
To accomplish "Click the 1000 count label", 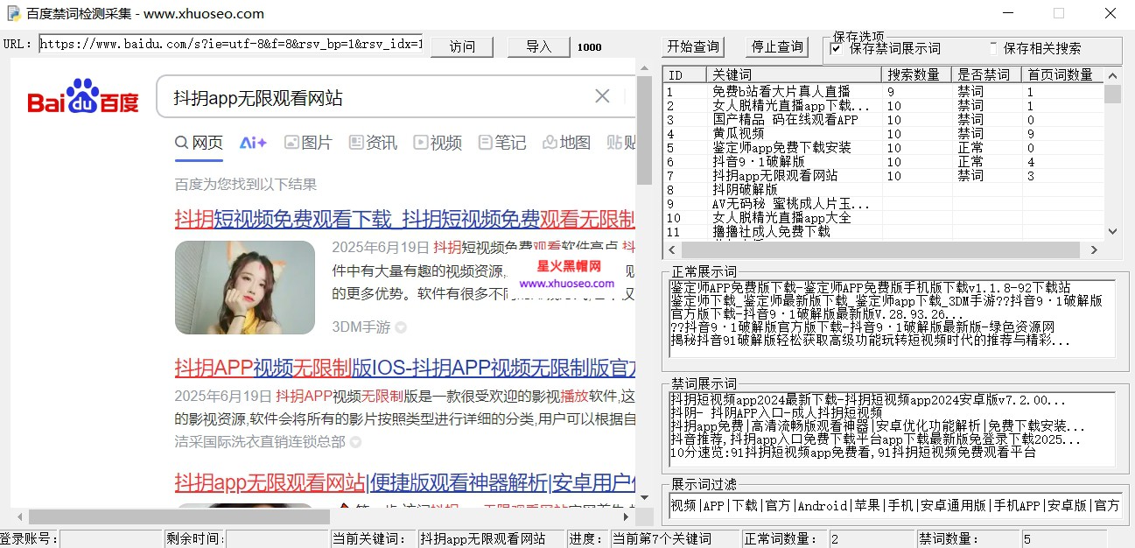I will (590, 47).
